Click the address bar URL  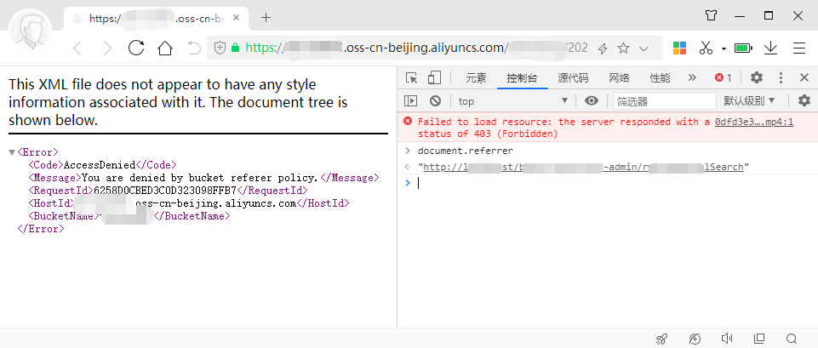coord(416,48)
